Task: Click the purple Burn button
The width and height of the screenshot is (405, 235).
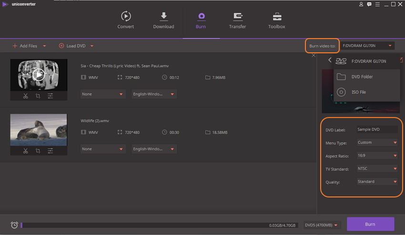Action: [370, 224]
